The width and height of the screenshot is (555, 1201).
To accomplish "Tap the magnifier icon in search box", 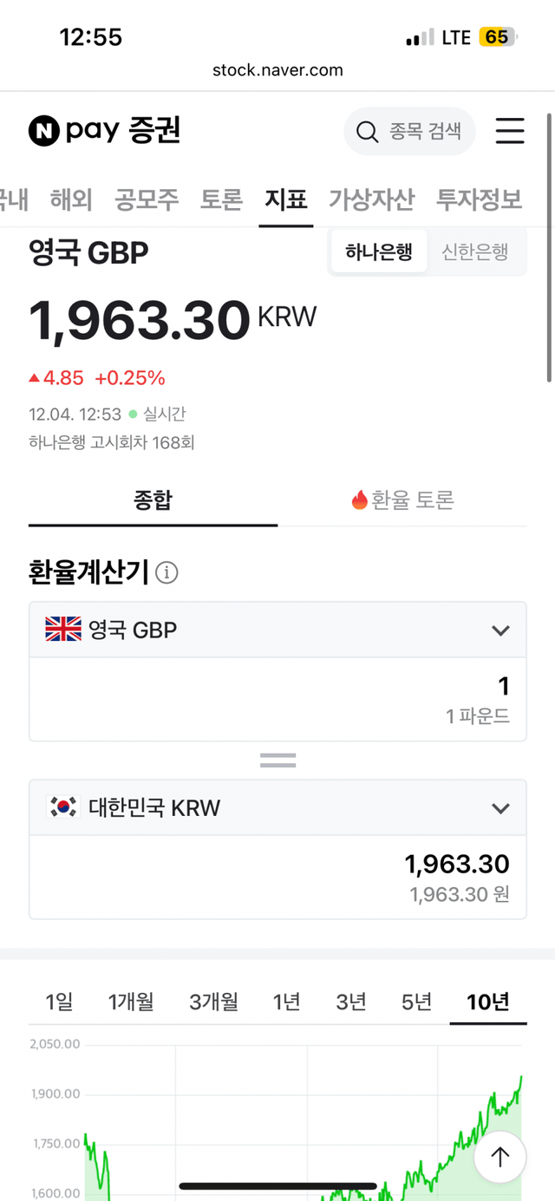I will [367, 132].
